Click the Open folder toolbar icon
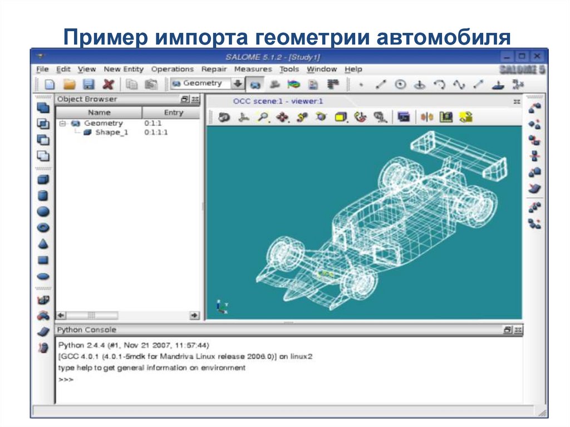This screenshot has width=570, height=427. 69,84
